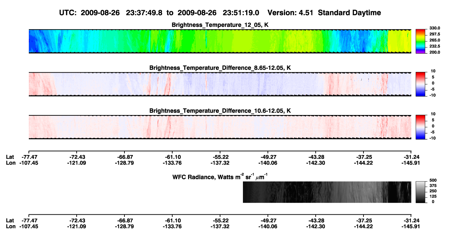Click the UTC time range header text
The width and height of the screenshot is (457, 234).
[x=159, y=13]
